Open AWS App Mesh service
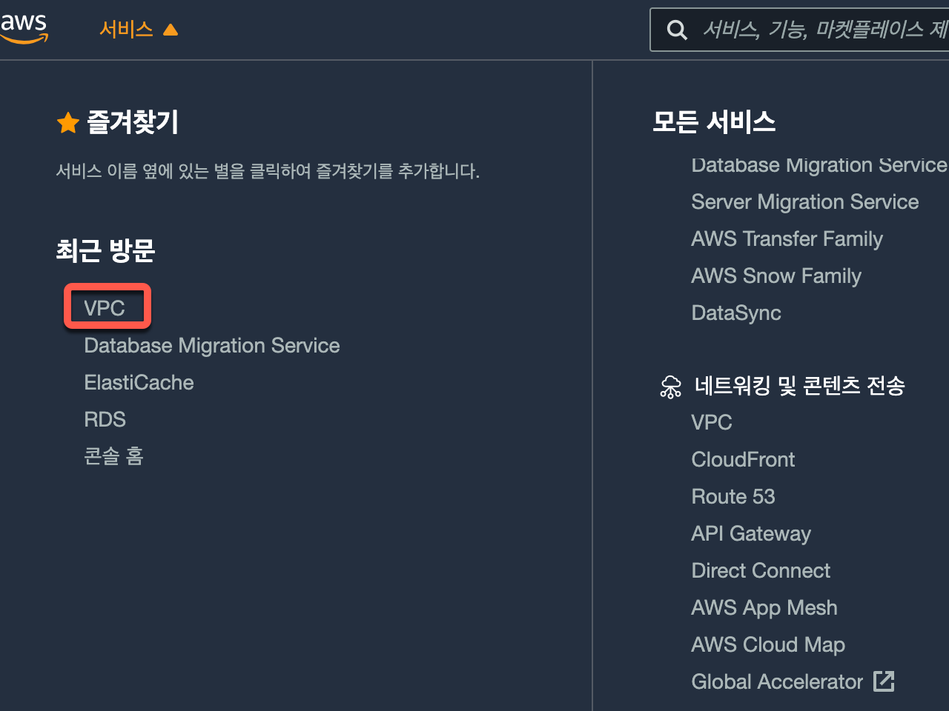 coord(764,607)
